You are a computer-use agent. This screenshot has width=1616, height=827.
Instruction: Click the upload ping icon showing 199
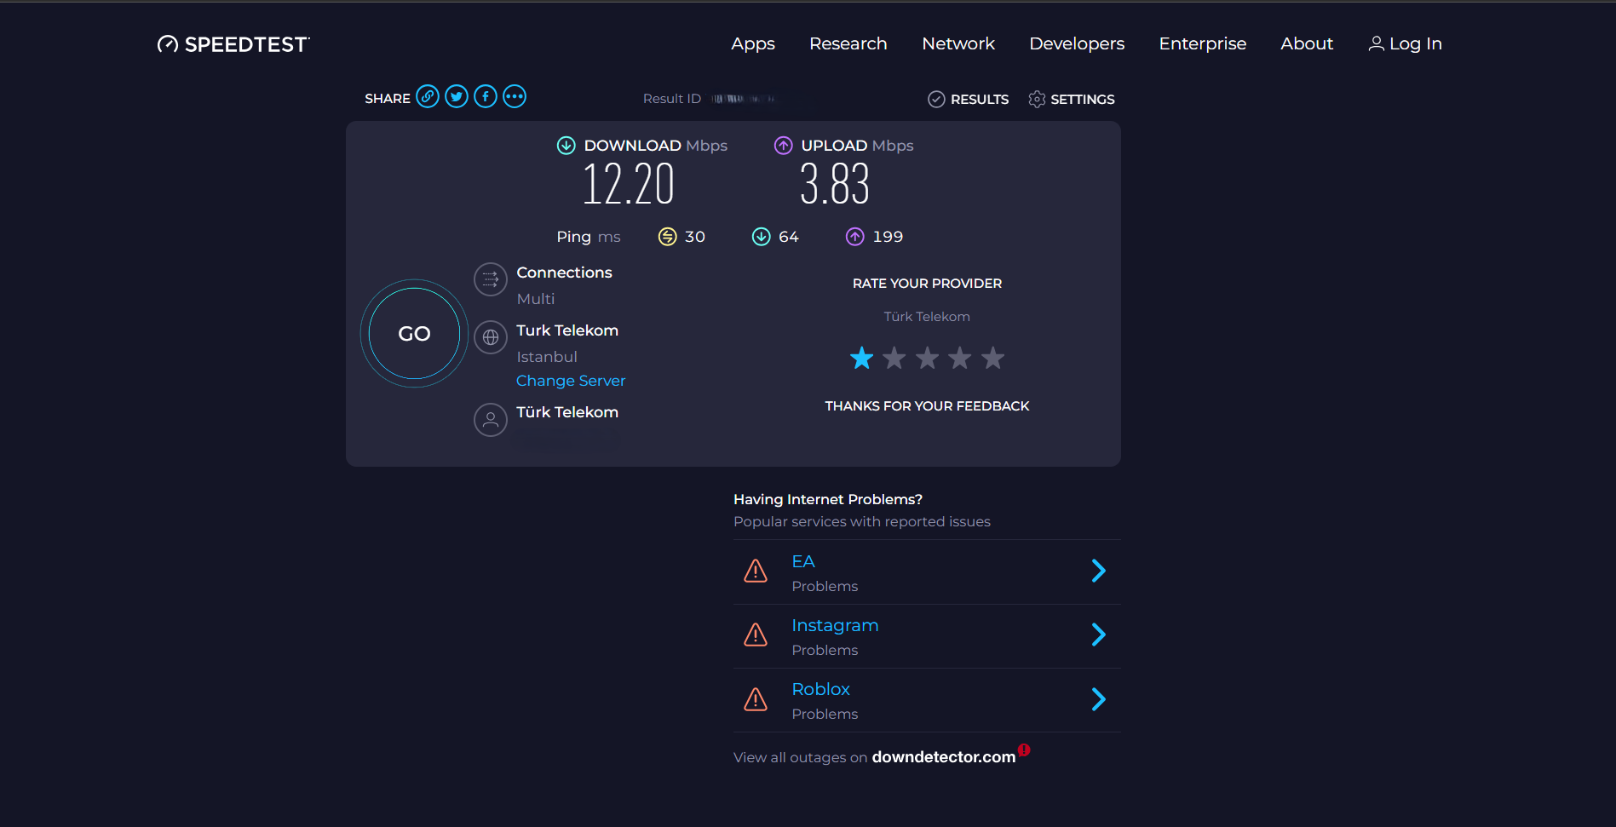[855, 237]
